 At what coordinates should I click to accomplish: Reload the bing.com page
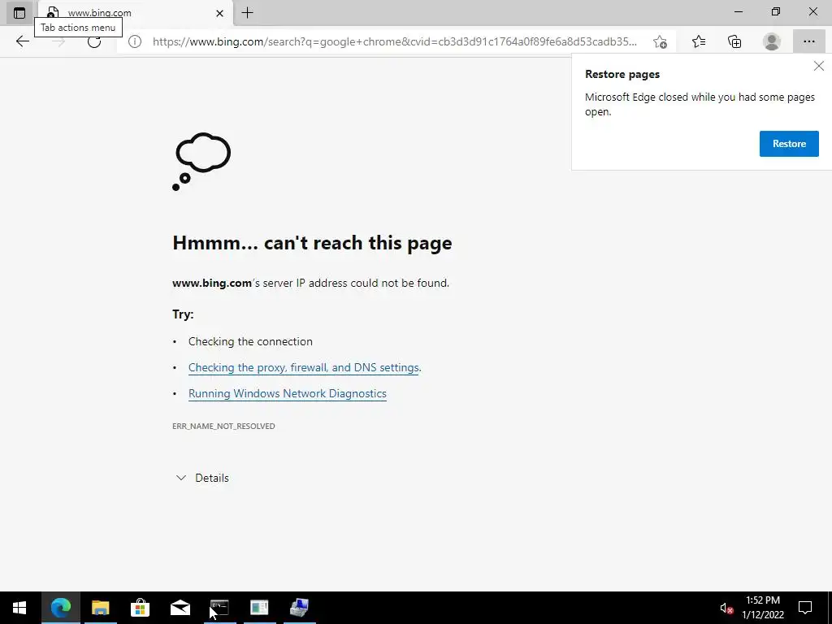[94, 41]
